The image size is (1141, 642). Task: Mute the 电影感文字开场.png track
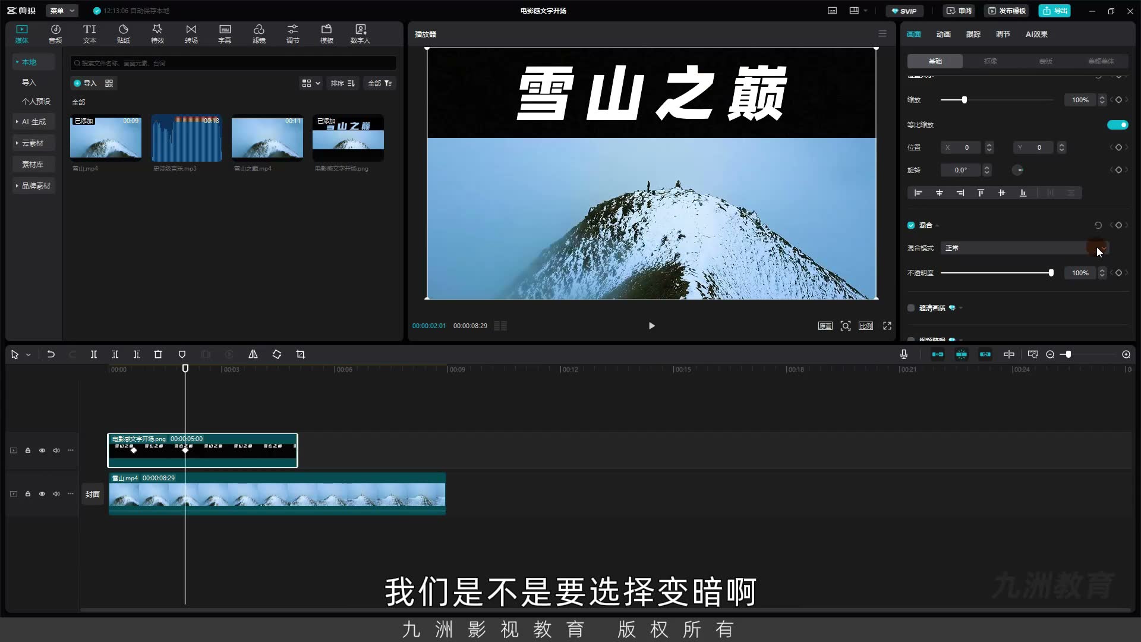pos(56,451)
